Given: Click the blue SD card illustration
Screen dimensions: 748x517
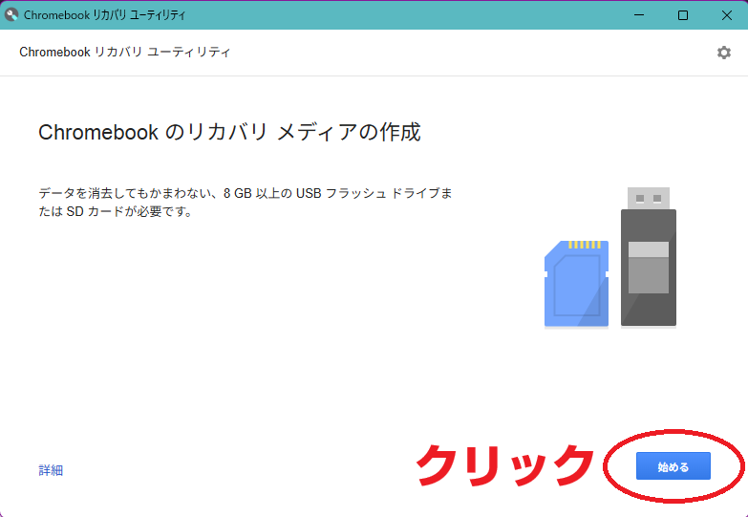Looking at the screenshot, I should pos(576,284).
